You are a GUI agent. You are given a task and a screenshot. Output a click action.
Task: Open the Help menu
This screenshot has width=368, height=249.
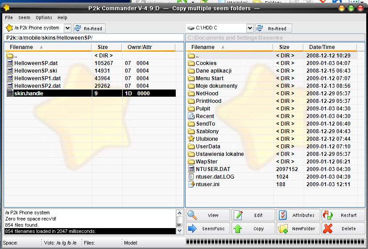pos(62,17)
